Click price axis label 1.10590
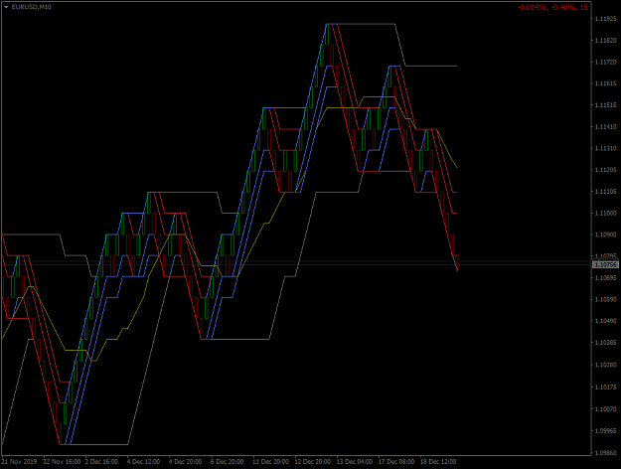Screen dimensions: 621x469 [x=605, y=299]
